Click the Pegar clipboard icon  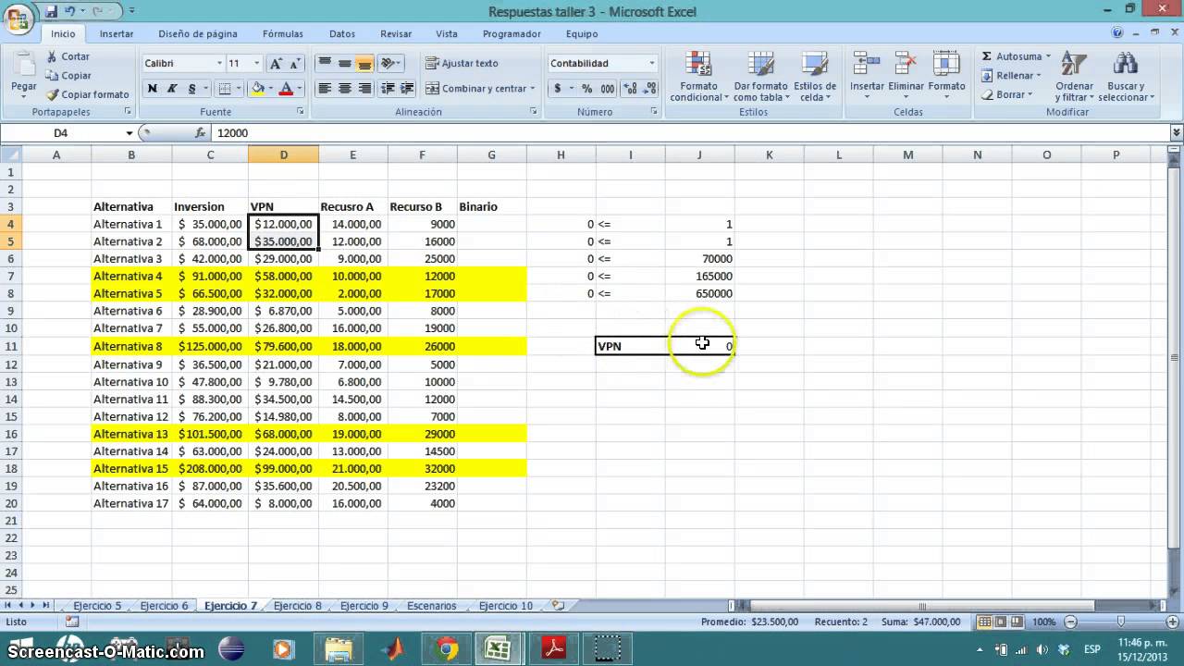click(x=23, y=64)
